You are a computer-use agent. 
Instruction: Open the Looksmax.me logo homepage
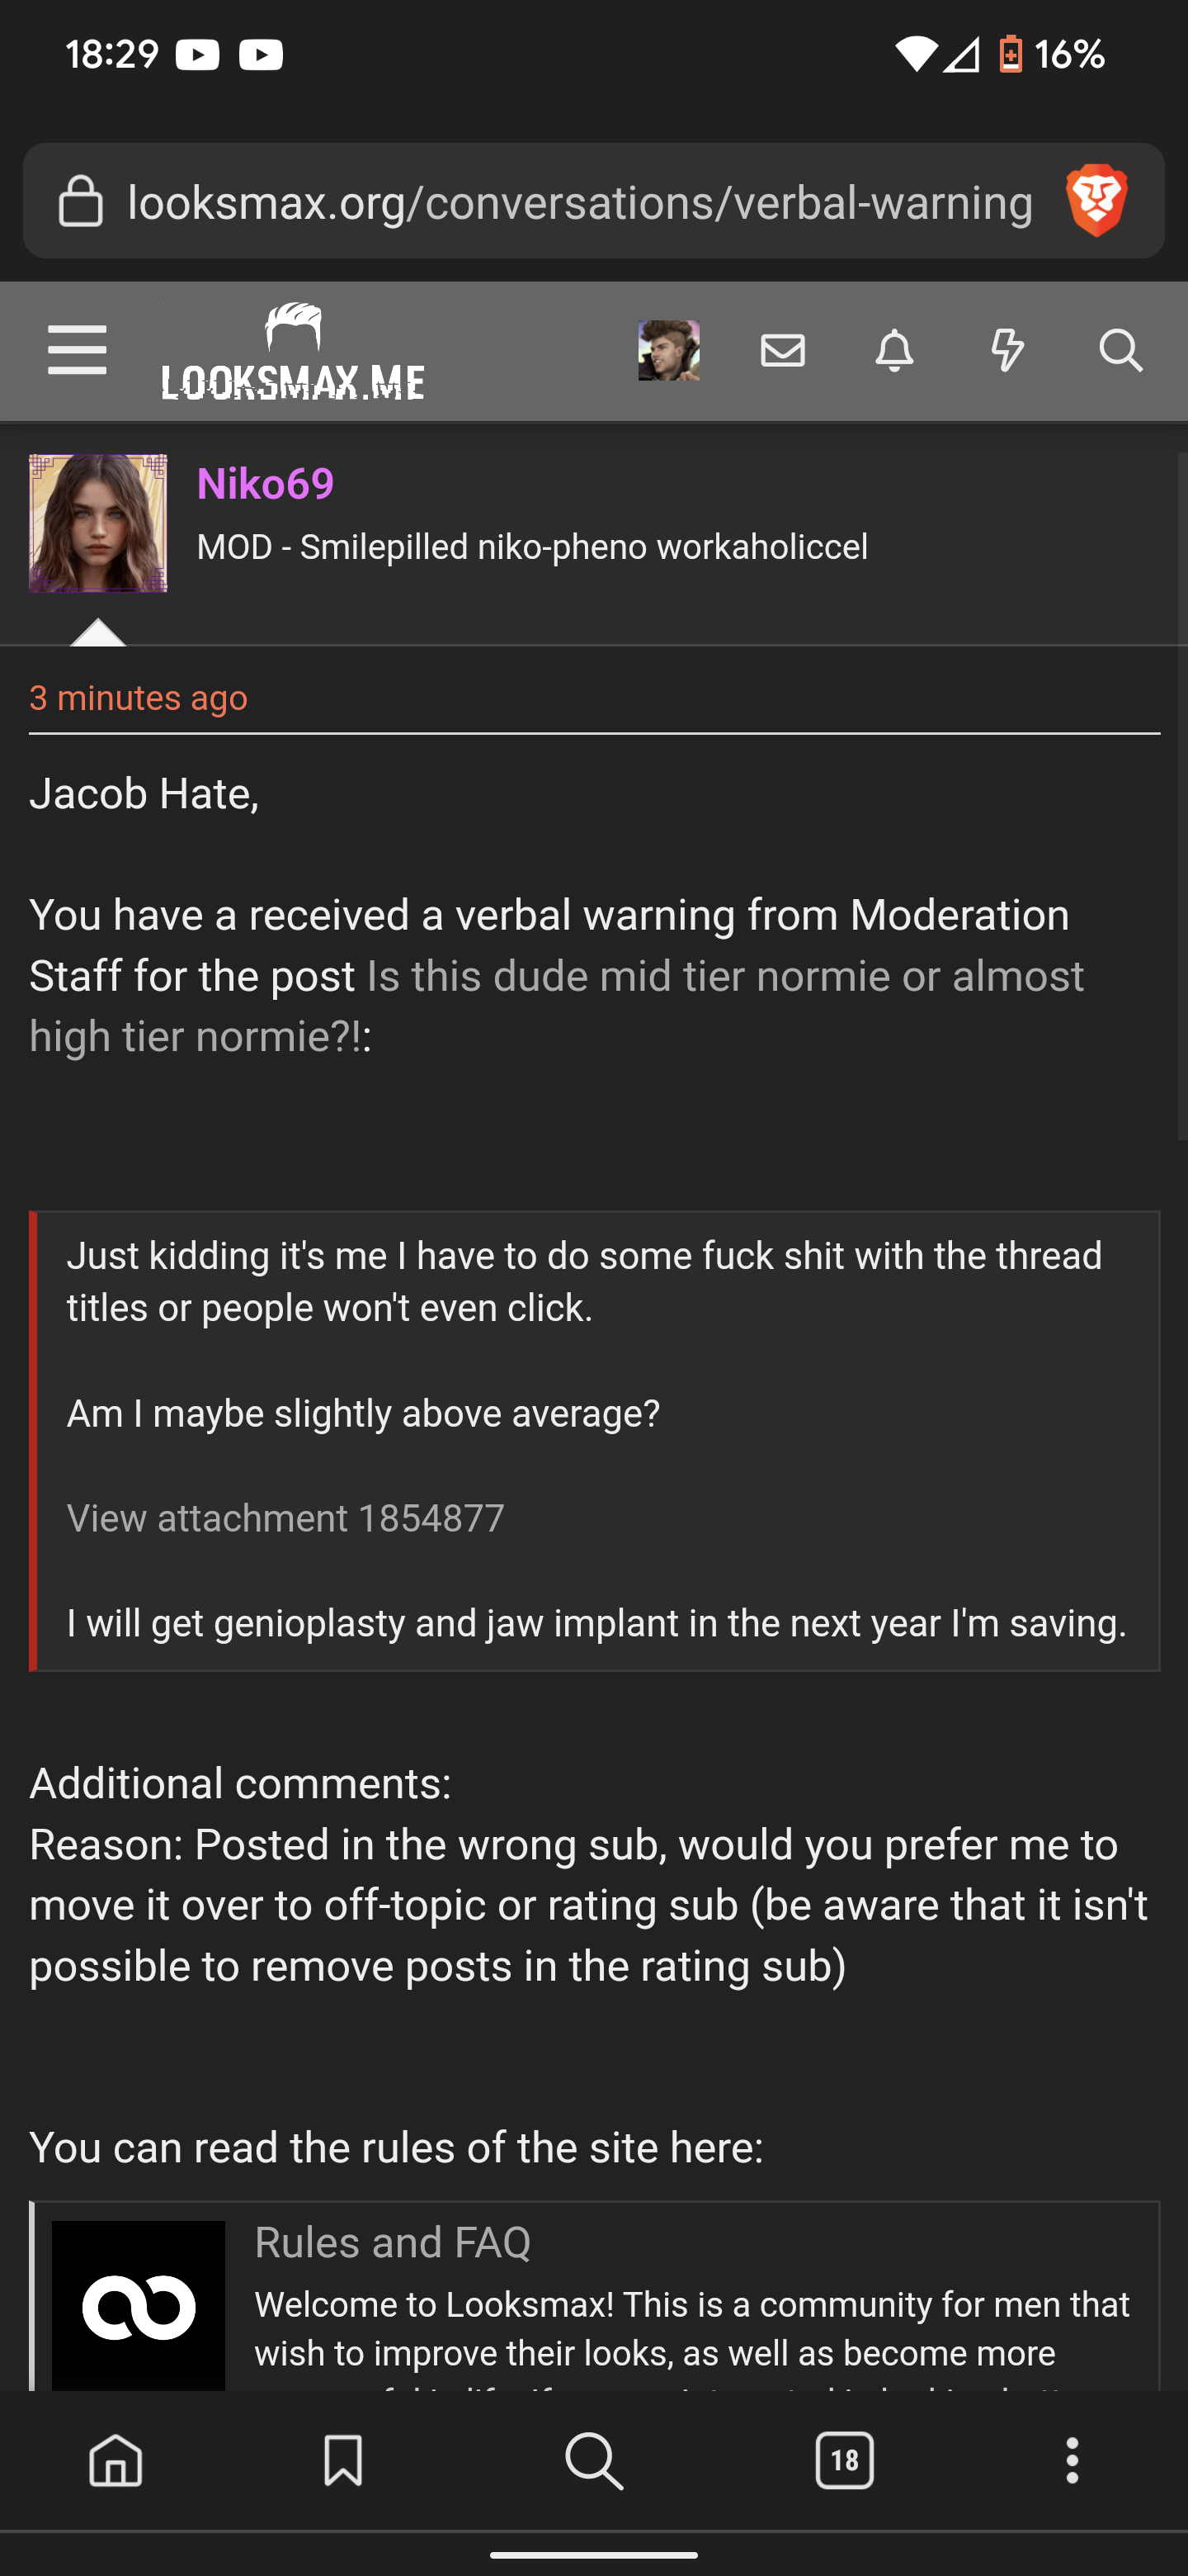coord(293,351)
